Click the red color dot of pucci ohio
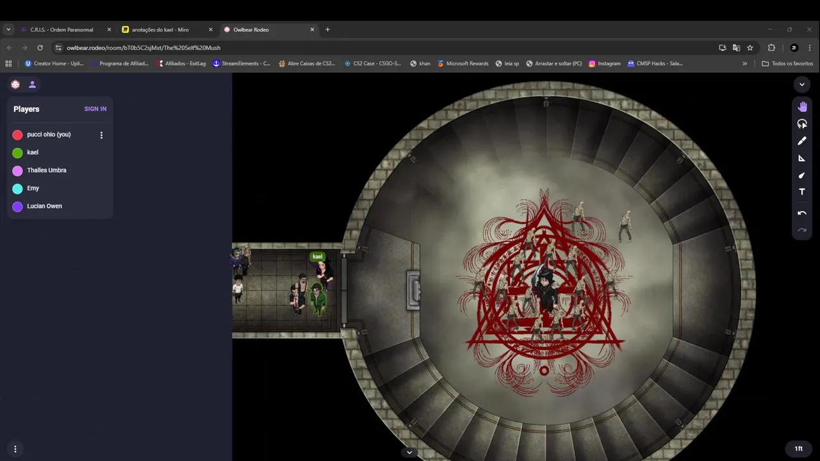820x461 pixels. 17,134
